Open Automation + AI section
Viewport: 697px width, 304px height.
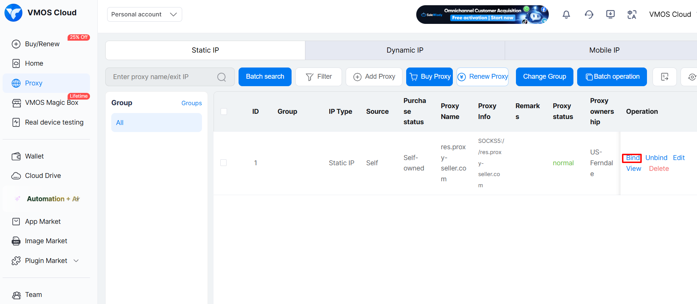[x=46, y=199]
